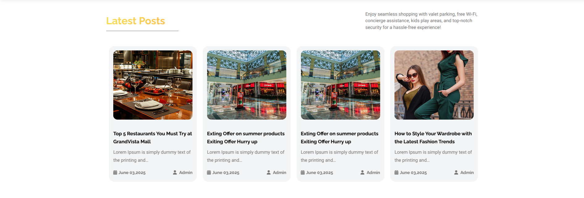Click calendar icon on the second post card

pos(209,172)
